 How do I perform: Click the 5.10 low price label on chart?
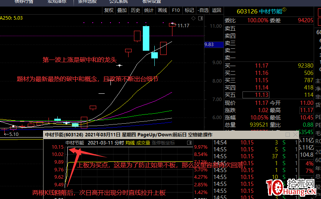point(14,134)
